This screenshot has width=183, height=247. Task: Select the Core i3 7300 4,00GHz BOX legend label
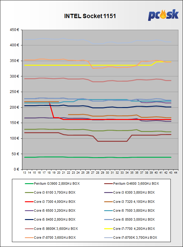(55, 202)
